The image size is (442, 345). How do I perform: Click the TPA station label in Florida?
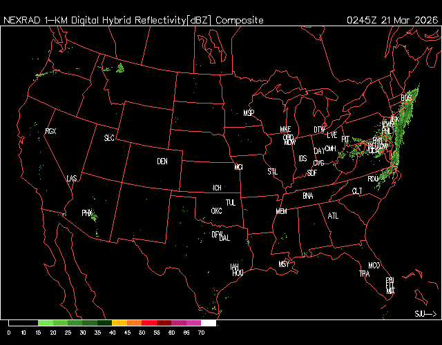[x=364, y=274]
